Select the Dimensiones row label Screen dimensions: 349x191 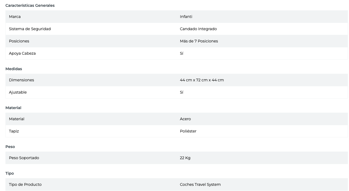pos(21,80)
